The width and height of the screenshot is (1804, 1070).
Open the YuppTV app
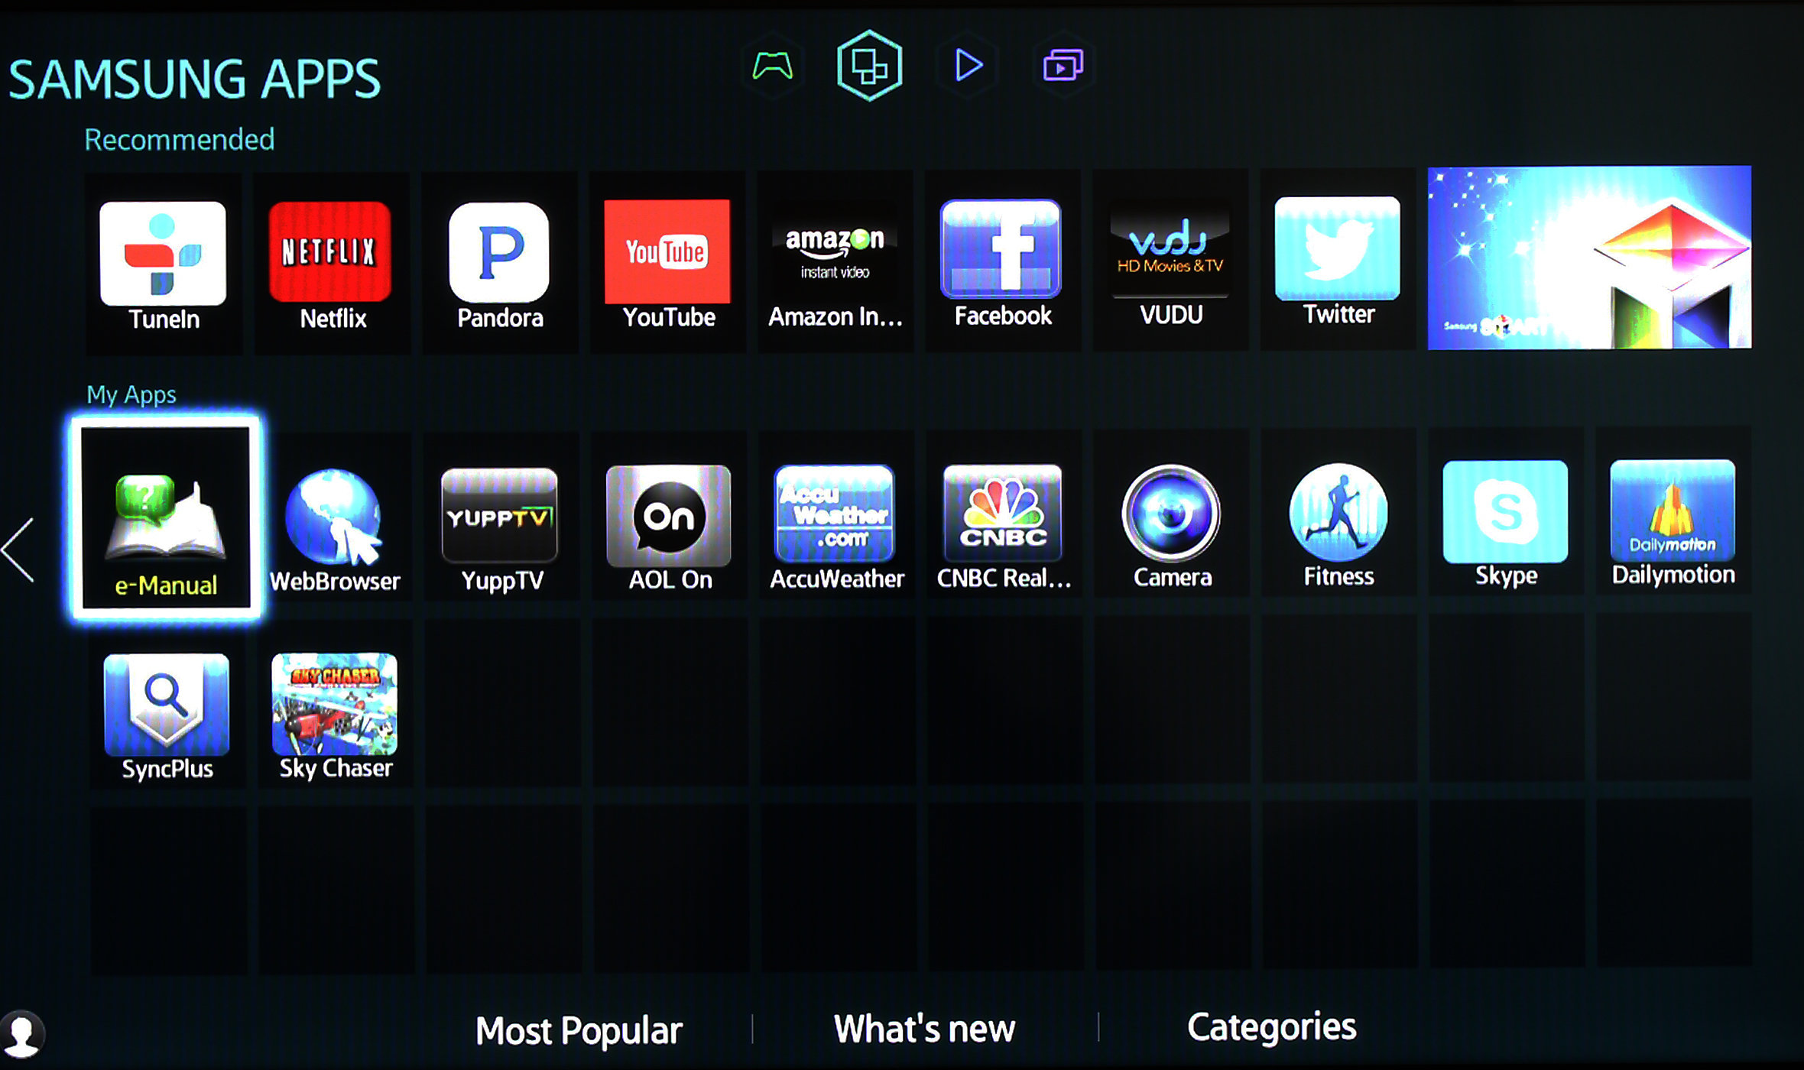click(501, 517)
